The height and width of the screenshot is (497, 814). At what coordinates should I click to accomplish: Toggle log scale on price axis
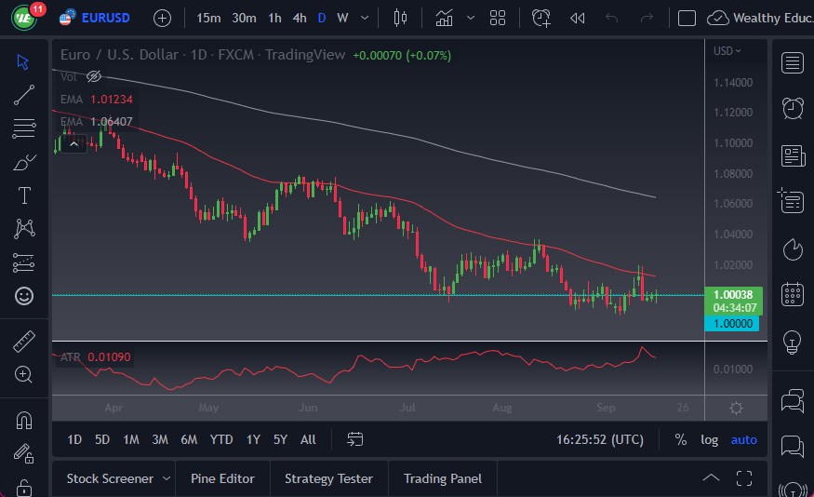click(709, 439)
